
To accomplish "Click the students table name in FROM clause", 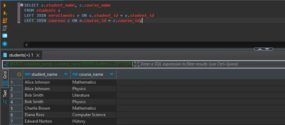I will pyautogui.click(x=46, y=10).
